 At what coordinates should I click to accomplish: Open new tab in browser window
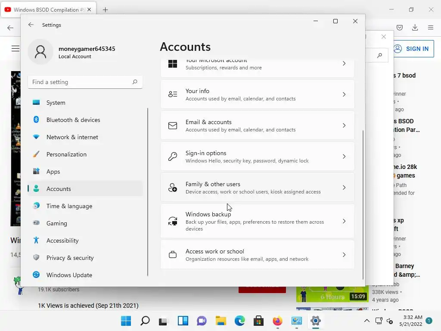click(105, 10)
